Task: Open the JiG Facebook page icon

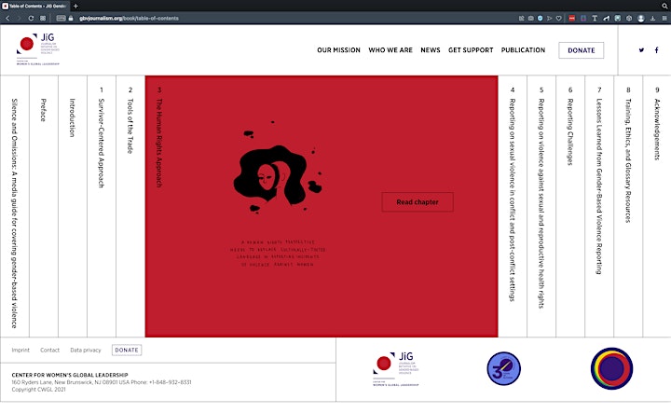Action: pos(656,50)
